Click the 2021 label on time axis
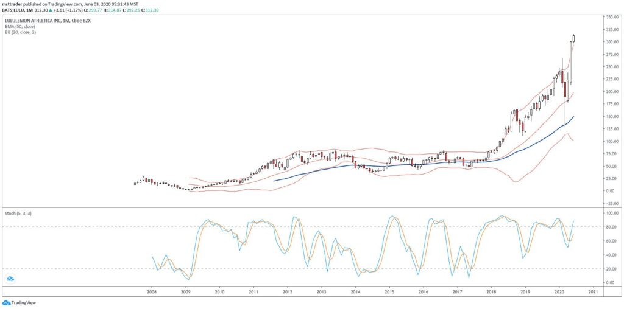 pyautogui.click(x=593, y=291)
